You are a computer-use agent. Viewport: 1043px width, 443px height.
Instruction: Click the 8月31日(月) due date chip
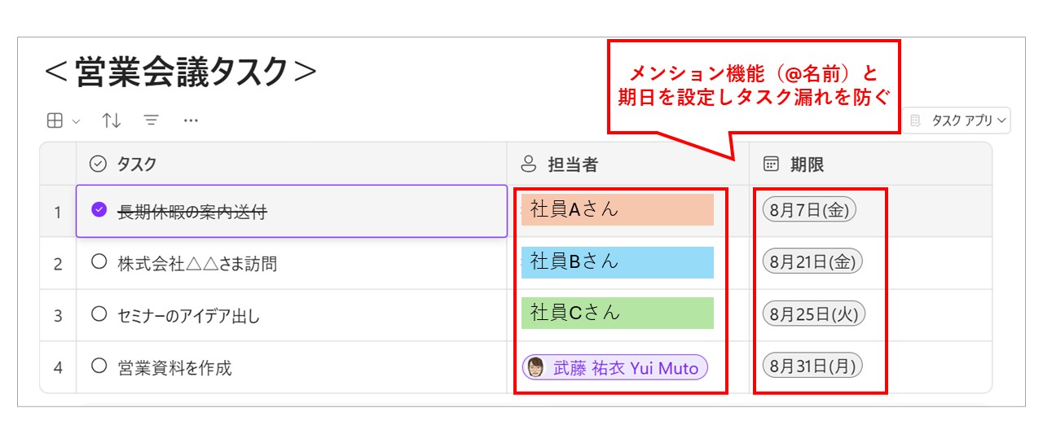[812, 366]
